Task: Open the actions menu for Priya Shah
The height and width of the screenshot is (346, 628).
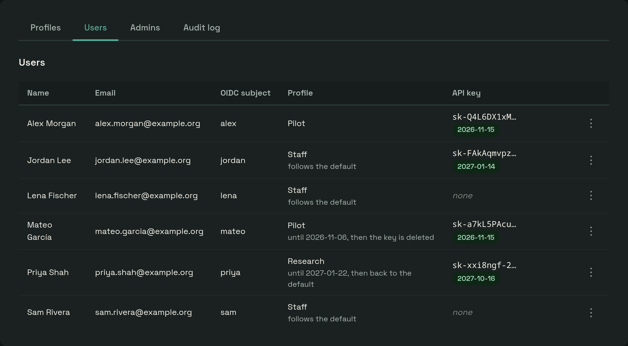Action: click(x=591, y=272)
